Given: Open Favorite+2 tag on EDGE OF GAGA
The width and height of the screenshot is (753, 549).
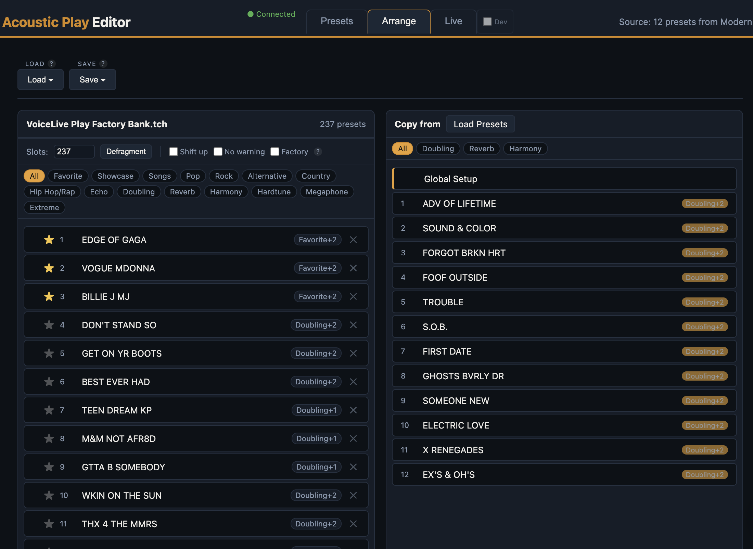Looking at the screenshot, I should 318,240.
